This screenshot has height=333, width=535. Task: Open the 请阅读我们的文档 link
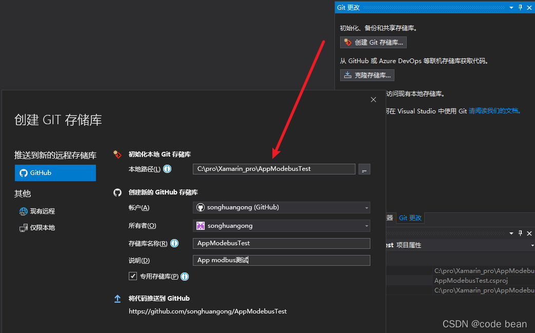point(496,111)
